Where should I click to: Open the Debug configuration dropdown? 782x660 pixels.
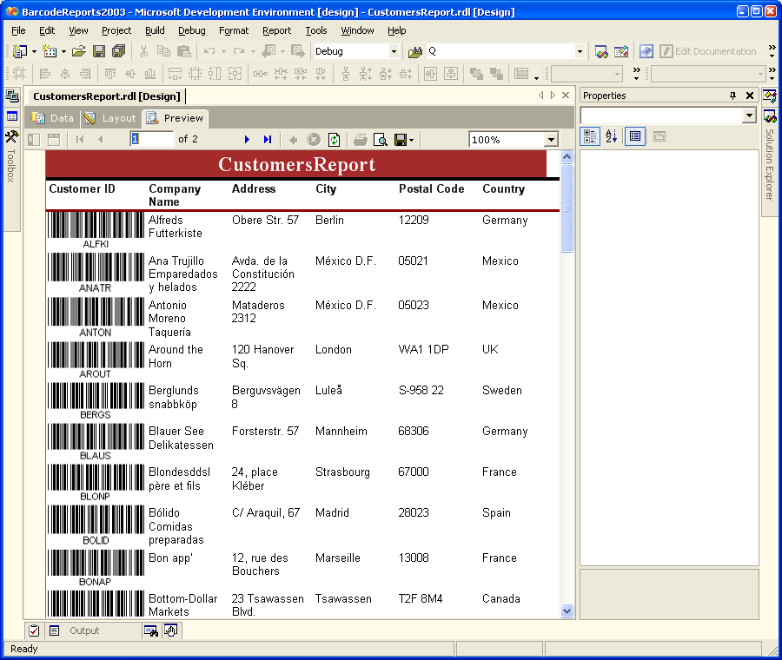click(393, 51)
